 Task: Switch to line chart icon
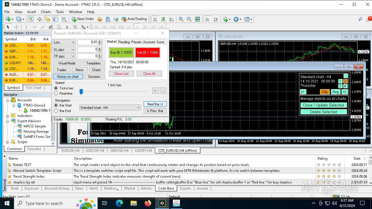[171, 19]
